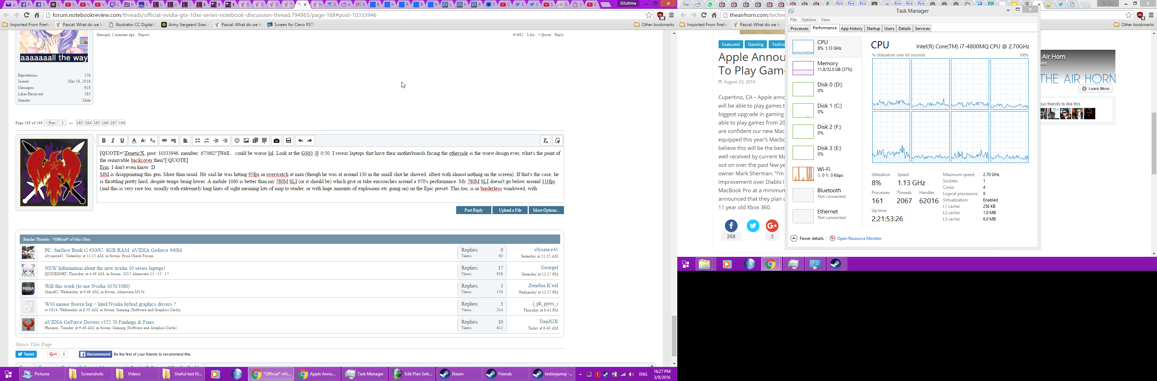Click the outdent icon in editor
Viewport: 1157px width, 381px height.
216,141
